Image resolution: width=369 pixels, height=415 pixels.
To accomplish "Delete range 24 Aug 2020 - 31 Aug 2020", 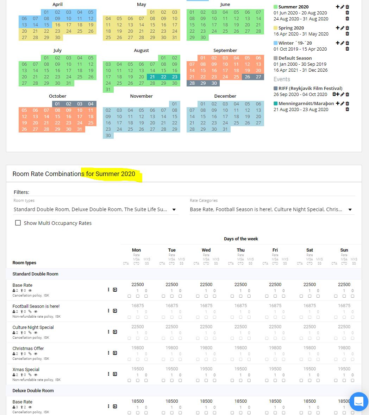I will (348, 19).
